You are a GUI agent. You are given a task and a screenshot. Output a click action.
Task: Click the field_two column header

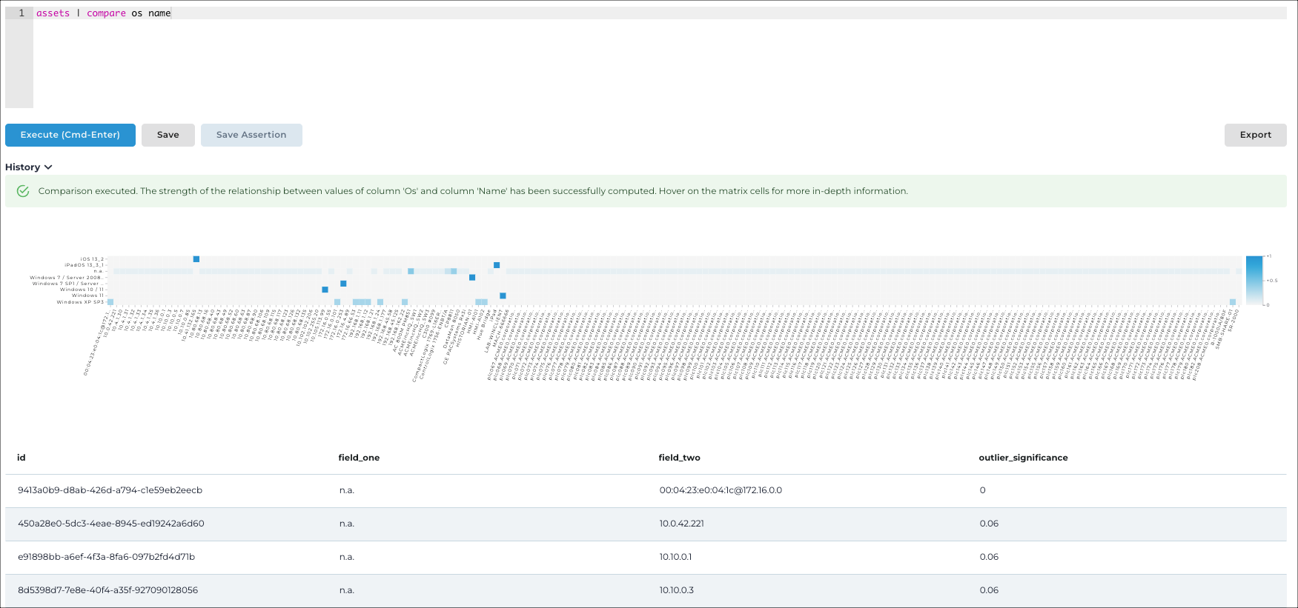click(679, 458)
